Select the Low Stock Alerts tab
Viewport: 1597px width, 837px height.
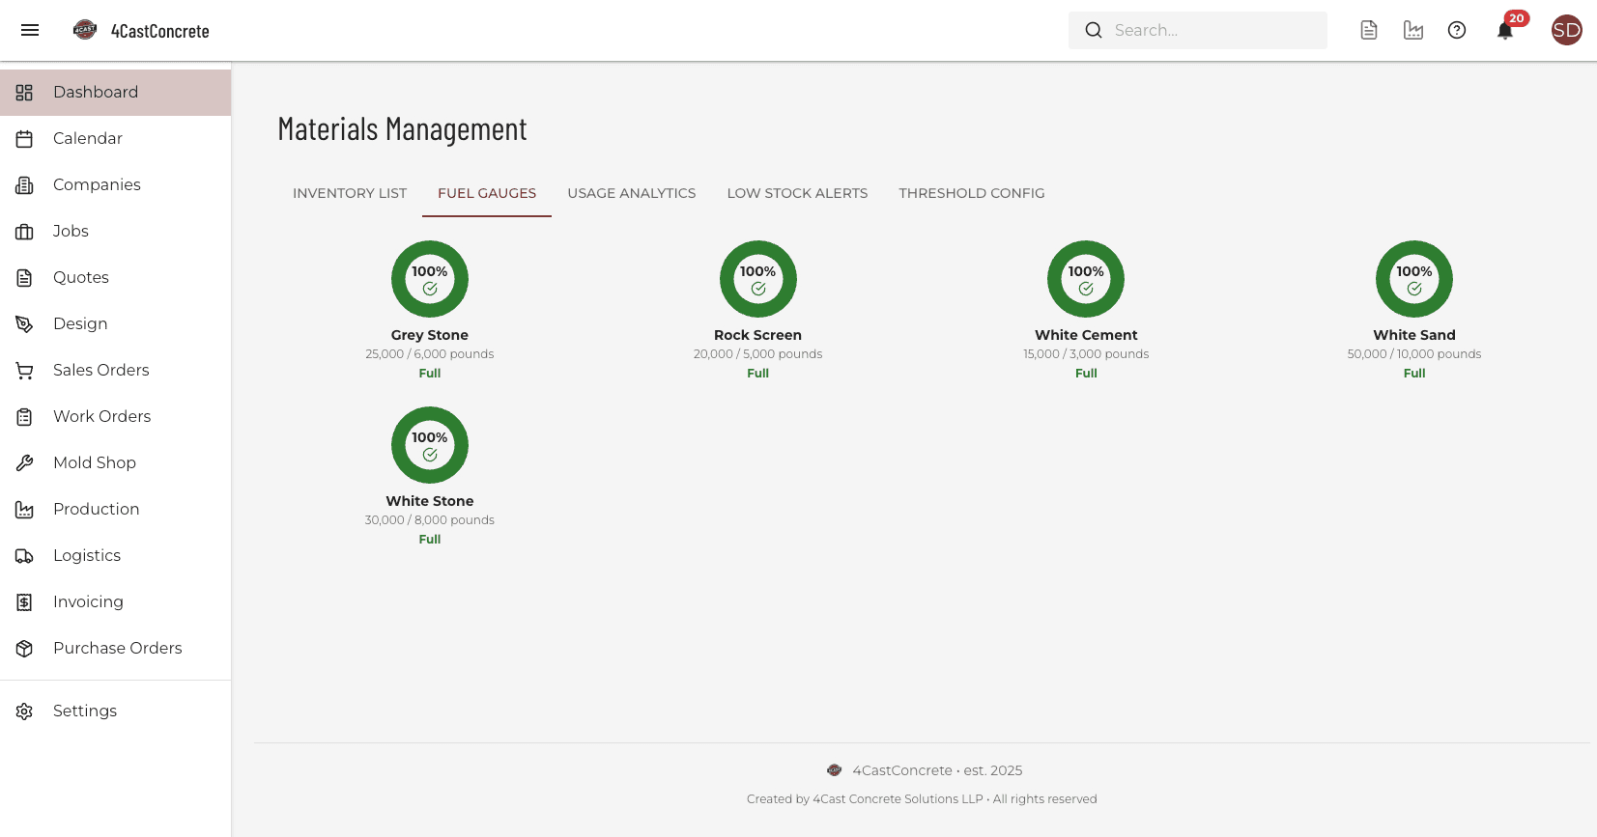797,193
